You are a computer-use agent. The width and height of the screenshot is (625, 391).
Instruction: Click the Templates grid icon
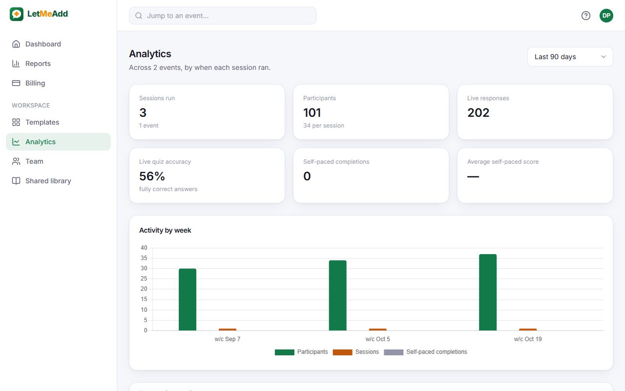16,122
